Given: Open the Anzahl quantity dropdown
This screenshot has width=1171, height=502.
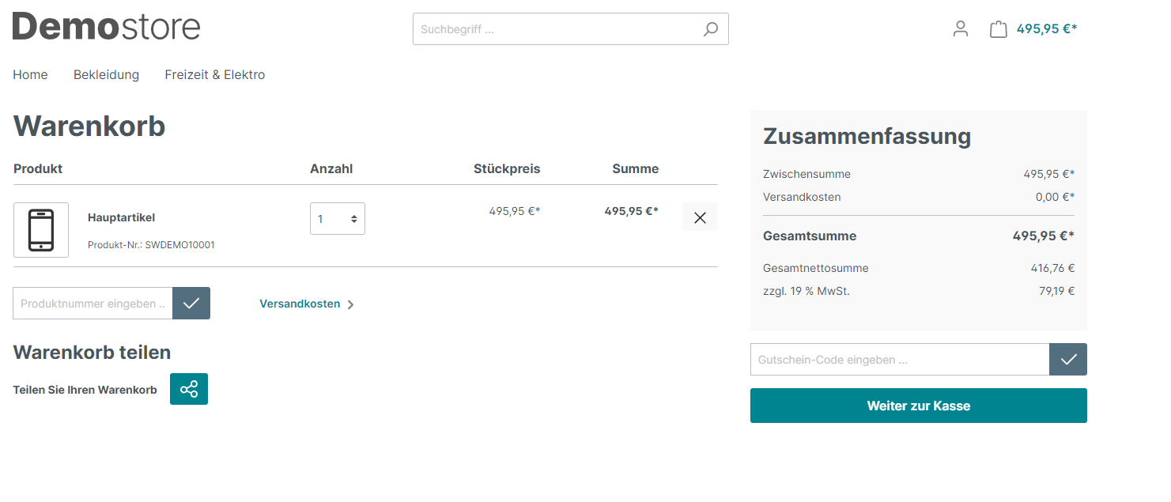Looking at the screenshot, I should (x=338, y=219).
